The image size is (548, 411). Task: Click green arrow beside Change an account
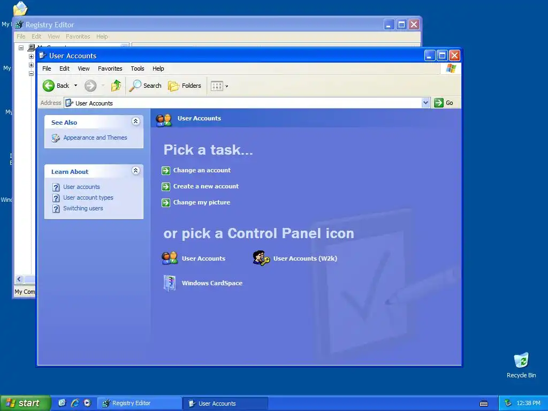(166, 171)
